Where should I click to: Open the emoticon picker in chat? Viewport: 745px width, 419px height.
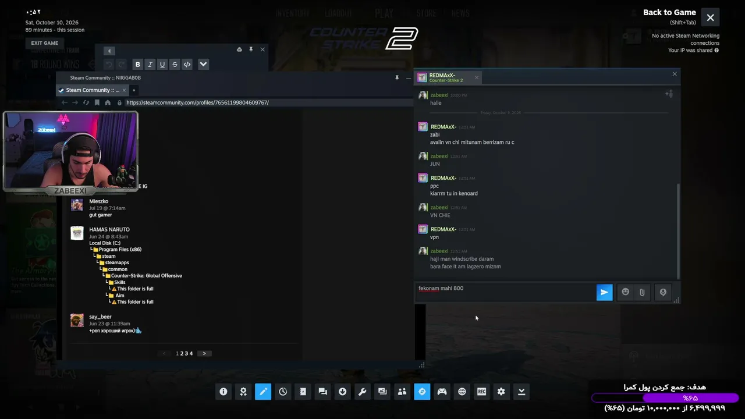tap(626, 292)
